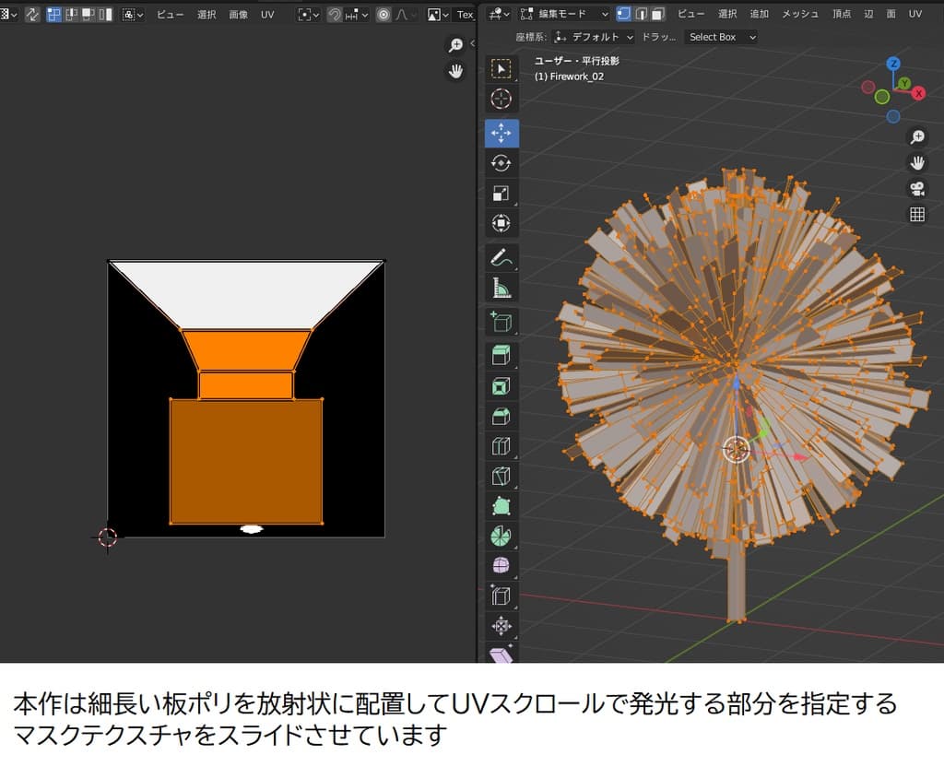Select the Bevel tool in the toolbar
Viewport: 944px width, 767px height.
pos(501,415)
